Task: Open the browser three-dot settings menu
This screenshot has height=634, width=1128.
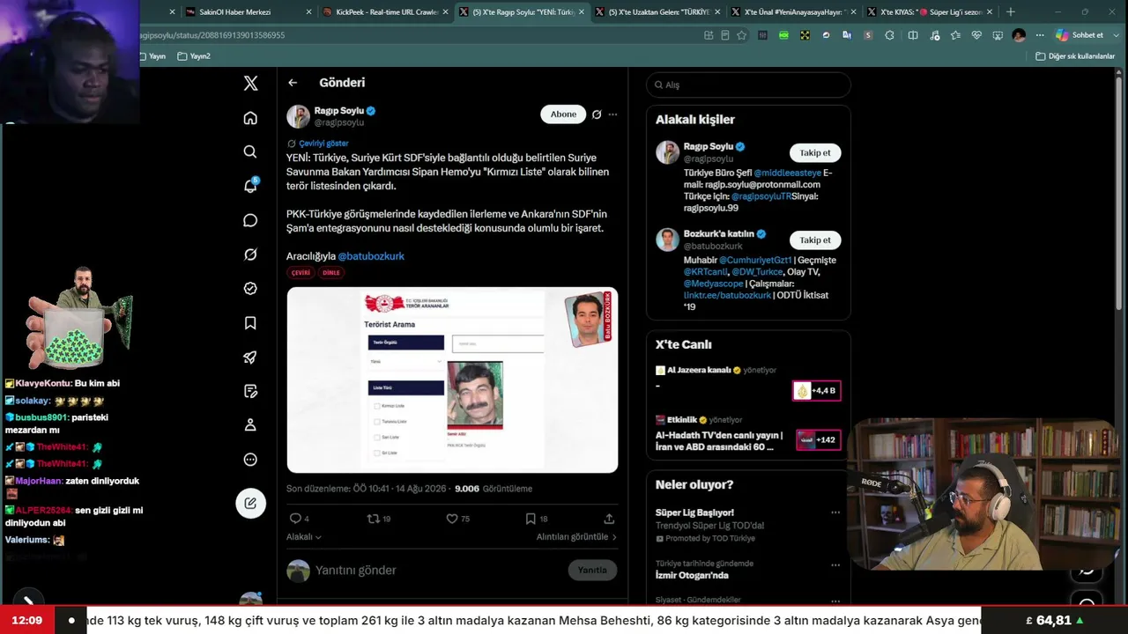Action: click(1040, 35)
